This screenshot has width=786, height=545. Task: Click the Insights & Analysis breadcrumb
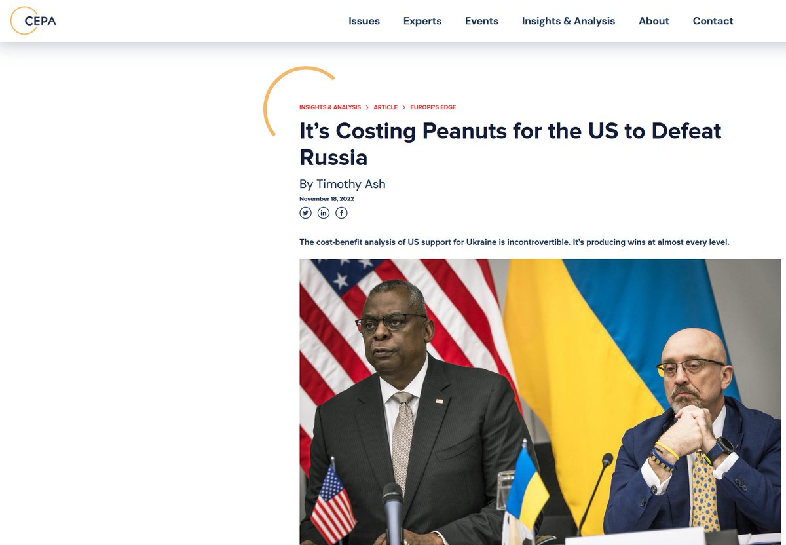pos(330,107)
